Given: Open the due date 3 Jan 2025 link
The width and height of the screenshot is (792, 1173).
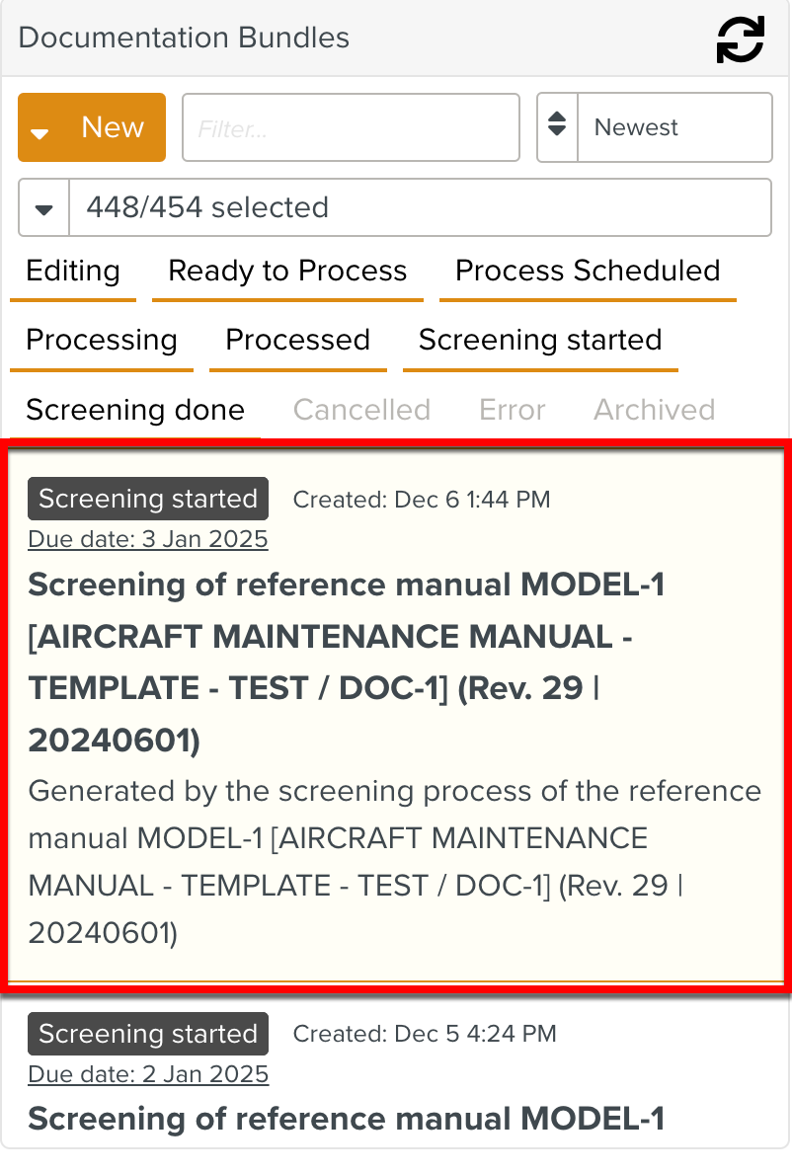Looking at the screenshot, I should click(x=147, y=539).
